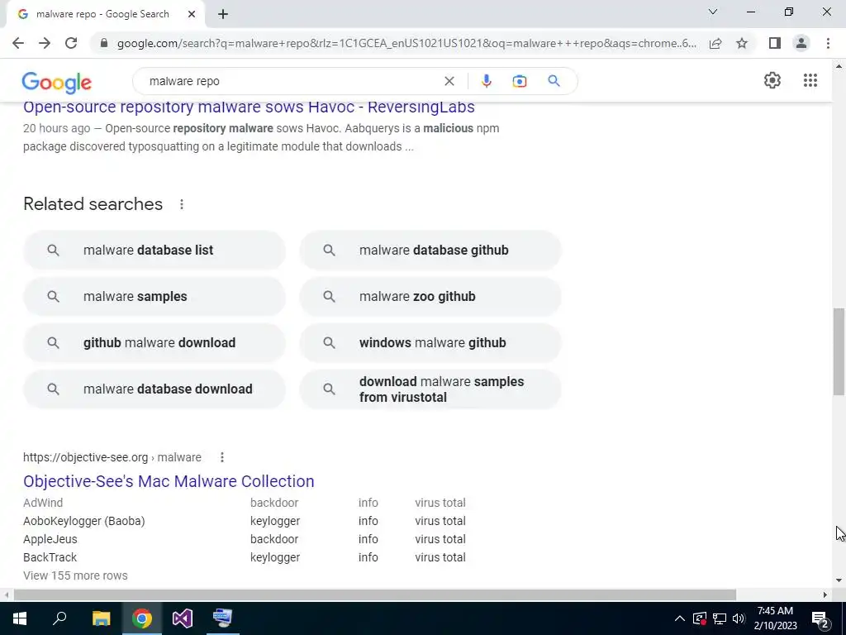846x635 pixels.
Task: Click the vertical scrollbar thumb
Action: [839, 351]
